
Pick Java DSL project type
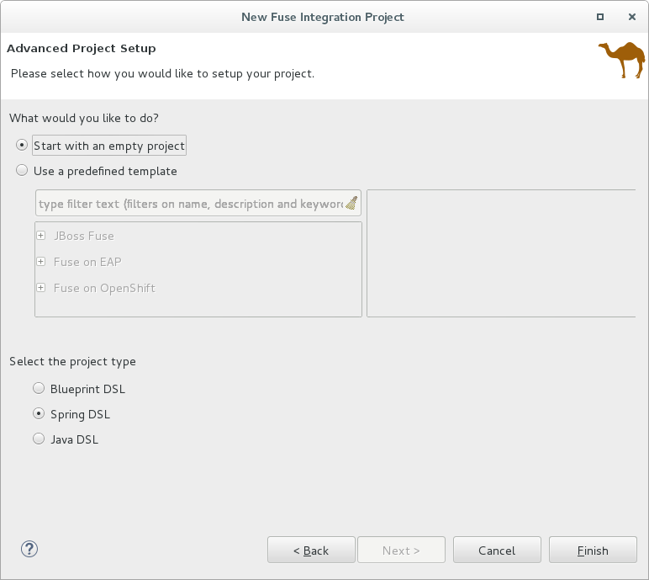coord(39,439)
